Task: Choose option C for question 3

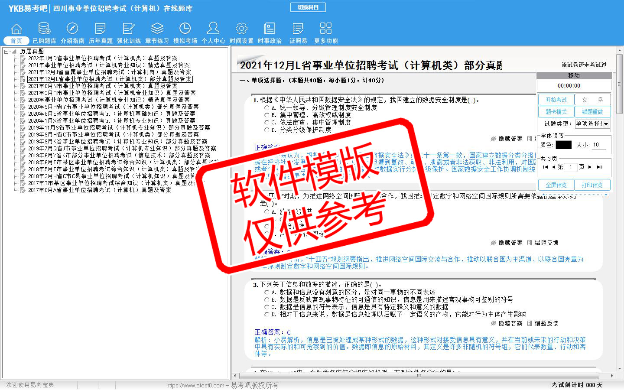Action: 267,307
